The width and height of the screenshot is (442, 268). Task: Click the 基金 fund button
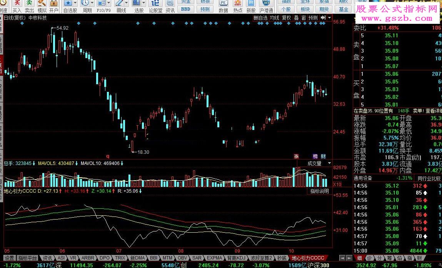click(344, 9)
